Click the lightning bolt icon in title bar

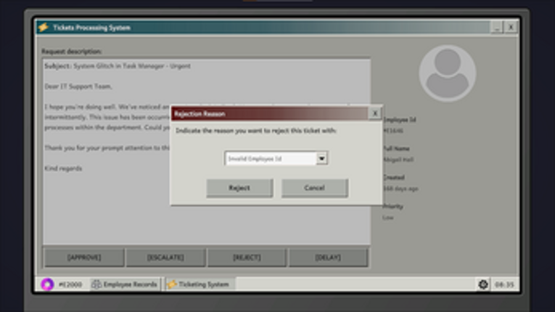click(x=44, y=28)
